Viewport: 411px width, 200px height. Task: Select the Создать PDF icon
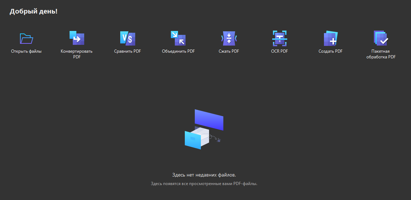pyautogui.click(x=330, y=38)
